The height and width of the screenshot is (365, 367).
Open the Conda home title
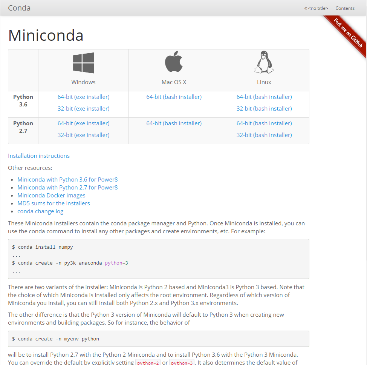pos(19,8)
